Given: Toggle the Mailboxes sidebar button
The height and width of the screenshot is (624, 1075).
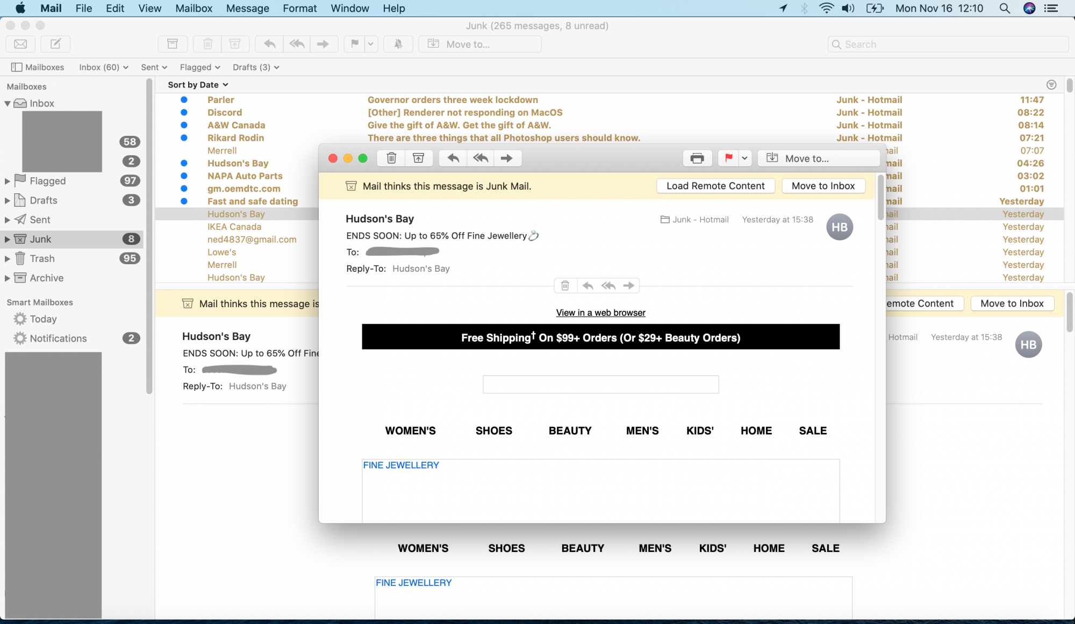Looking at the screenshot, I should click(38, 67).
